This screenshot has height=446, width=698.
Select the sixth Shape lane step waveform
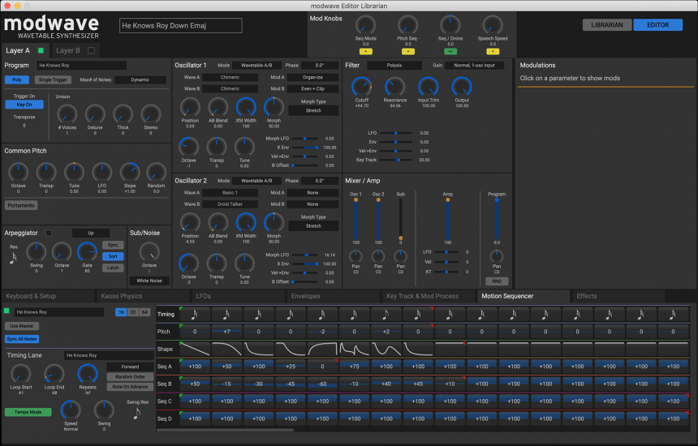[355, 349]
